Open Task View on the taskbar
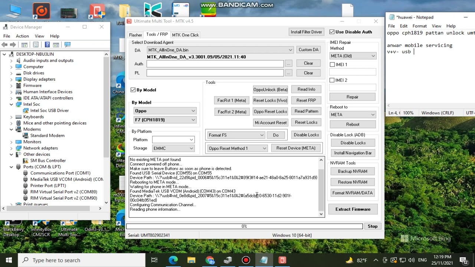This screenshot has width=475, height=267. coord(154,260)
